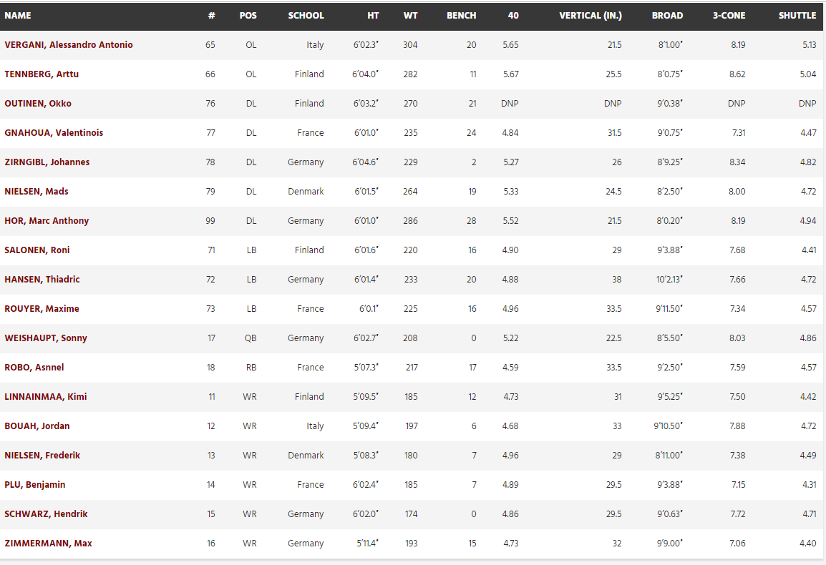The image size is (826, 565).
Task: Open NIELSEN, Mads player link
Action: [x=37, y=192]
